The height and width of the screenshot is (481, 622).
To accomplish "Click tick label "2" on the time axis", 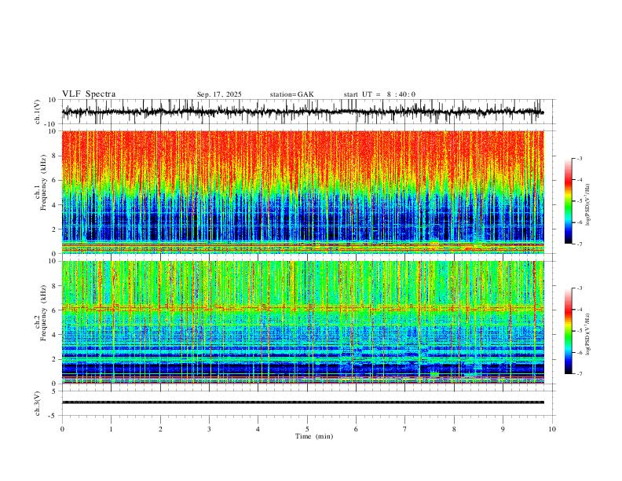I will coord(160,429).
